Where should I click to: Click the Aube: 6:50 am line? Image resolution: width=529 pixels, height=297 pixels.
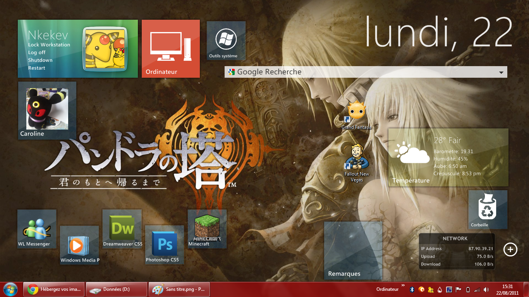point(450,166)
